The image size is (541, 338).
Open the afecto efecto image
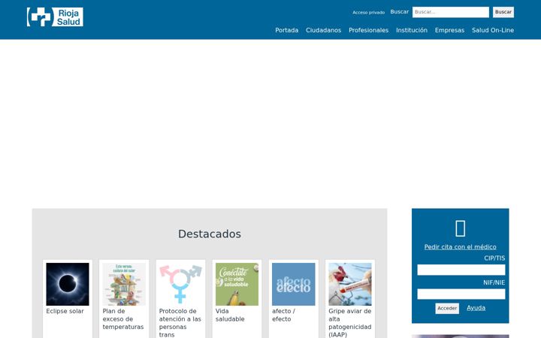[293, 284]
